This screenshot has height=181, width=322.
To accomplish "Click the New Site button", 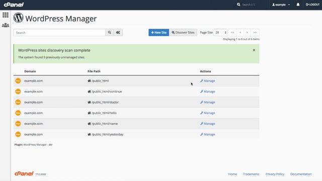I will click(159, 32).
